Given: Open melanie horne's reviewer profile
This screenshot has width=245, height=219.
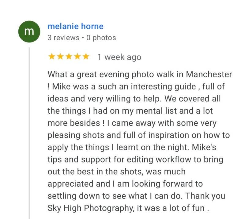Looking at the screenshot, I should point(75,27).
